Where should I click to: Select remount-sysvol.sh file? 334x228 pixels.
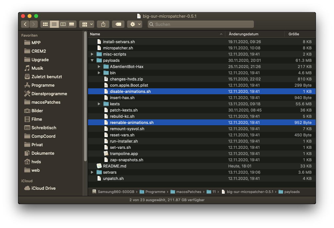click(202, 129)
